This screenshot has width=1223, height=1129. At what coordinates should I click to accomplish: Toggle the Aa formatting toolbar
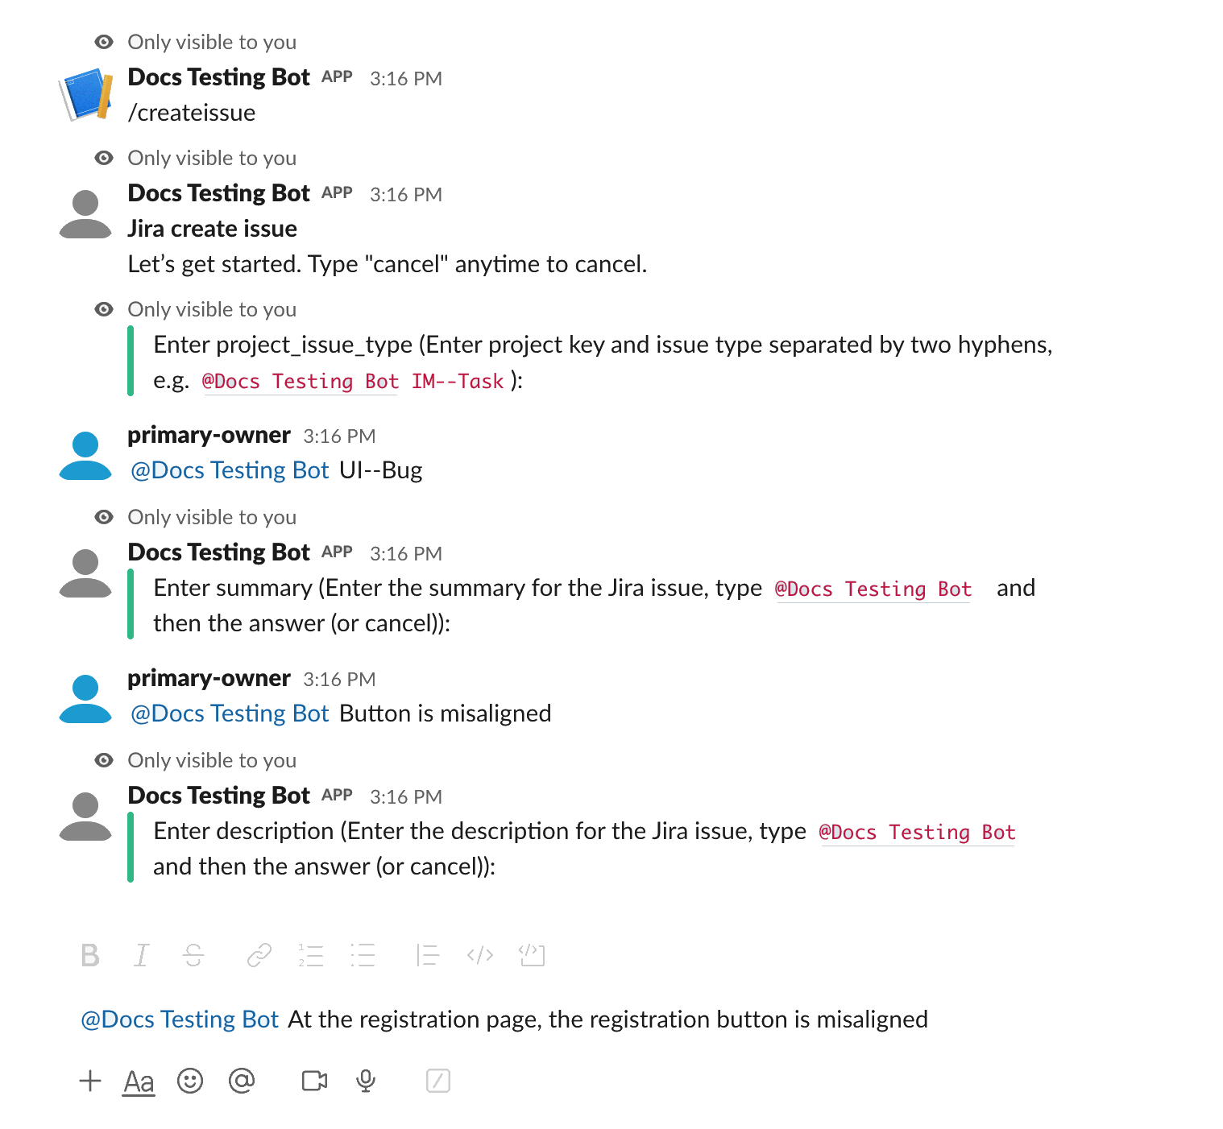139,1081
